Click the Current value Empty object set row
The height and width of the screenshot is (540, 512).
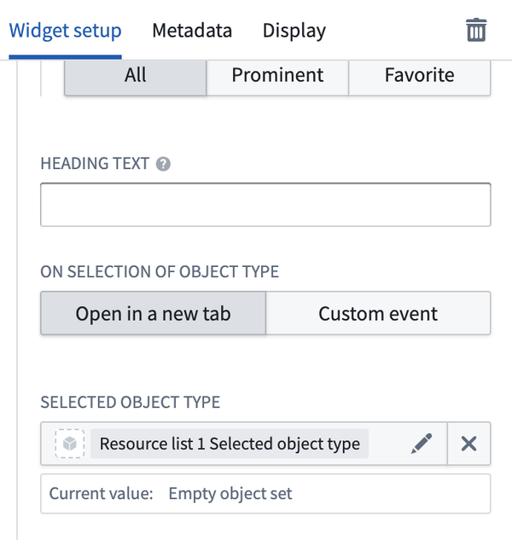(x=265, y=494)
